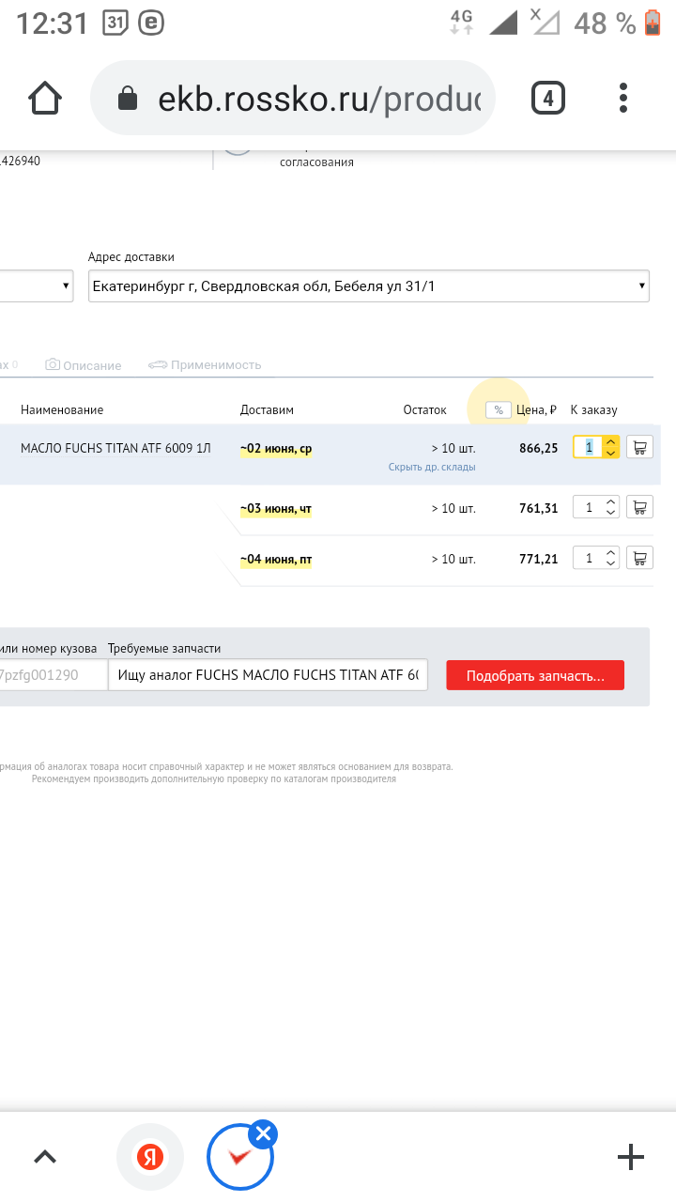Click the Остаток column header
This screenshot has height=1202, width=676.
(424, 410)
